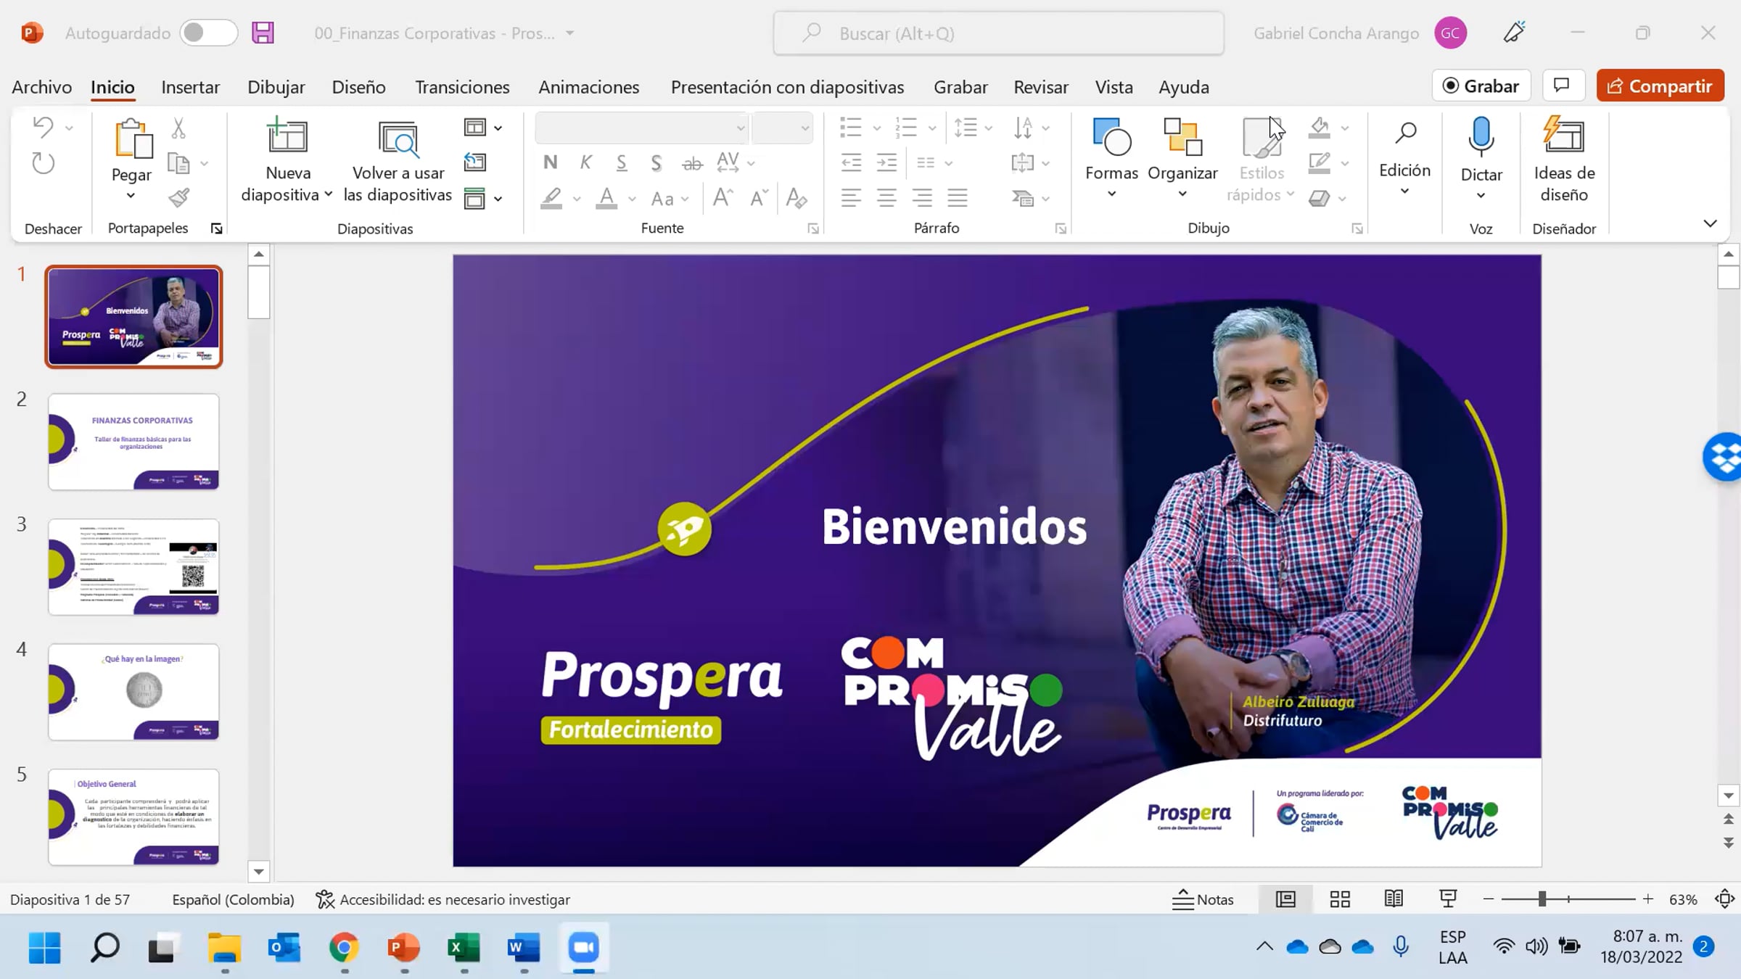This screenshot has width=1741, height=979.
Task: Toggle the Autoguardado switch
Action: pyautogui.click(x=208, y=33)
